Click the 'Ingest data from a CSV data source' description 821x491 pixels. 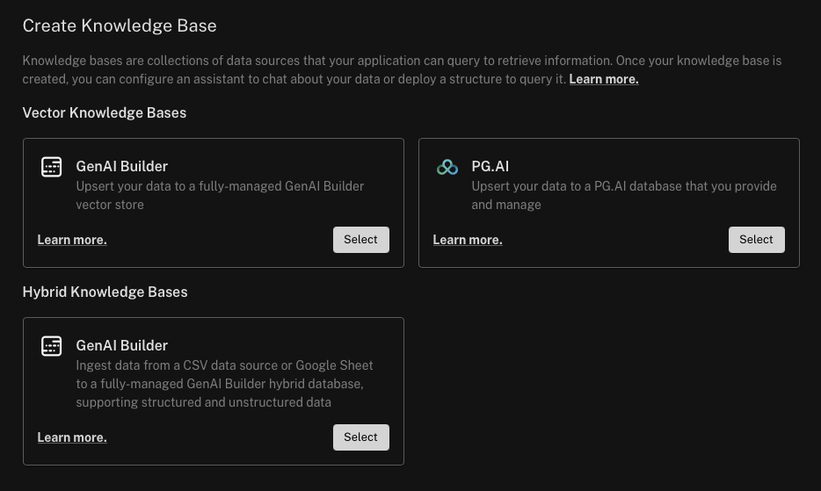(x=225, y=384)
